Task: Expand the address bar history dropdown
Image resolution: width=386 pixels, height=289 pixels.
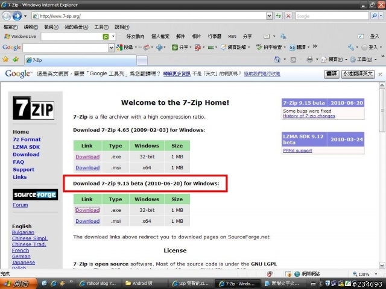Action: pyautogui.click(x=269, y=16)
